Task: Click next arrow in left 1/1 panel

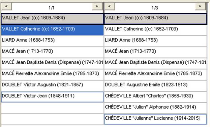Action: (x=97, y=6)
